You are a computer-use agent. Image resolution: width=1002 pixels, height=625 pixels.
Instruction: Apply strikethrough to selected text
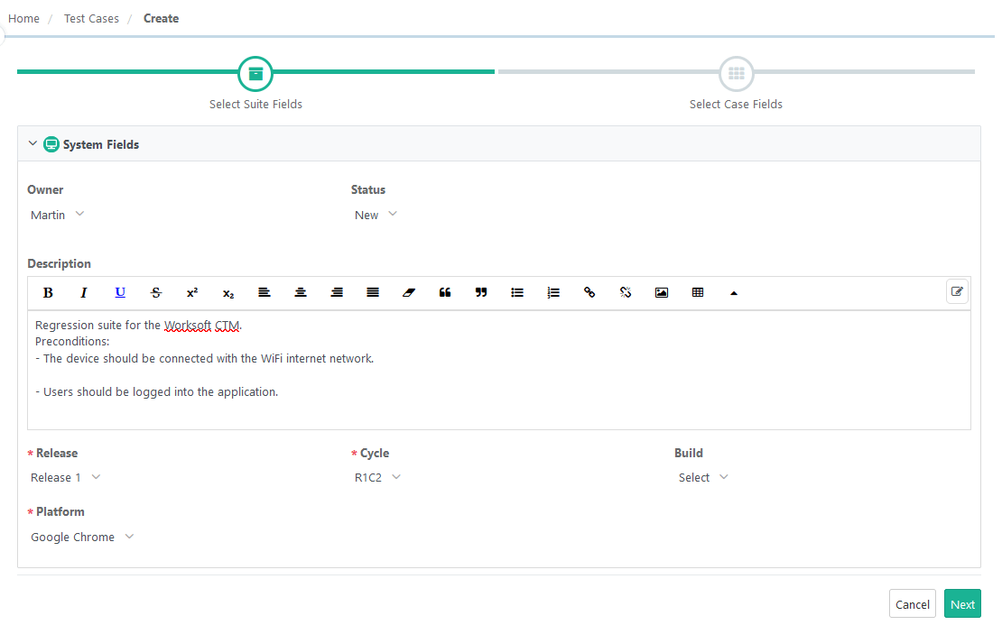(x=156, y=293)
